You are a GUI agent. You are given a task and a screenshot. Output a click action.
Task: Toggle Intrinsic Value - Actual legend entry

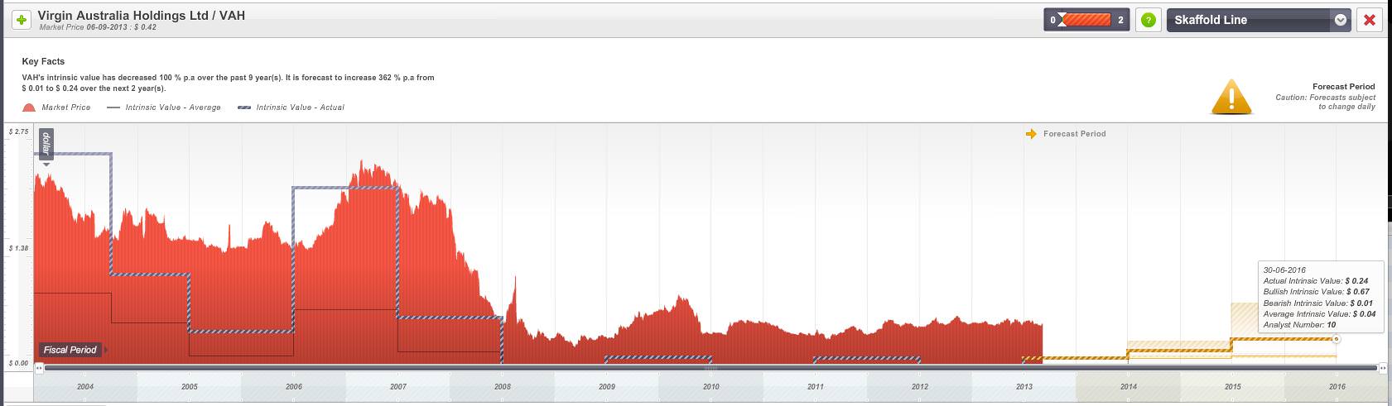click(300, 107)
